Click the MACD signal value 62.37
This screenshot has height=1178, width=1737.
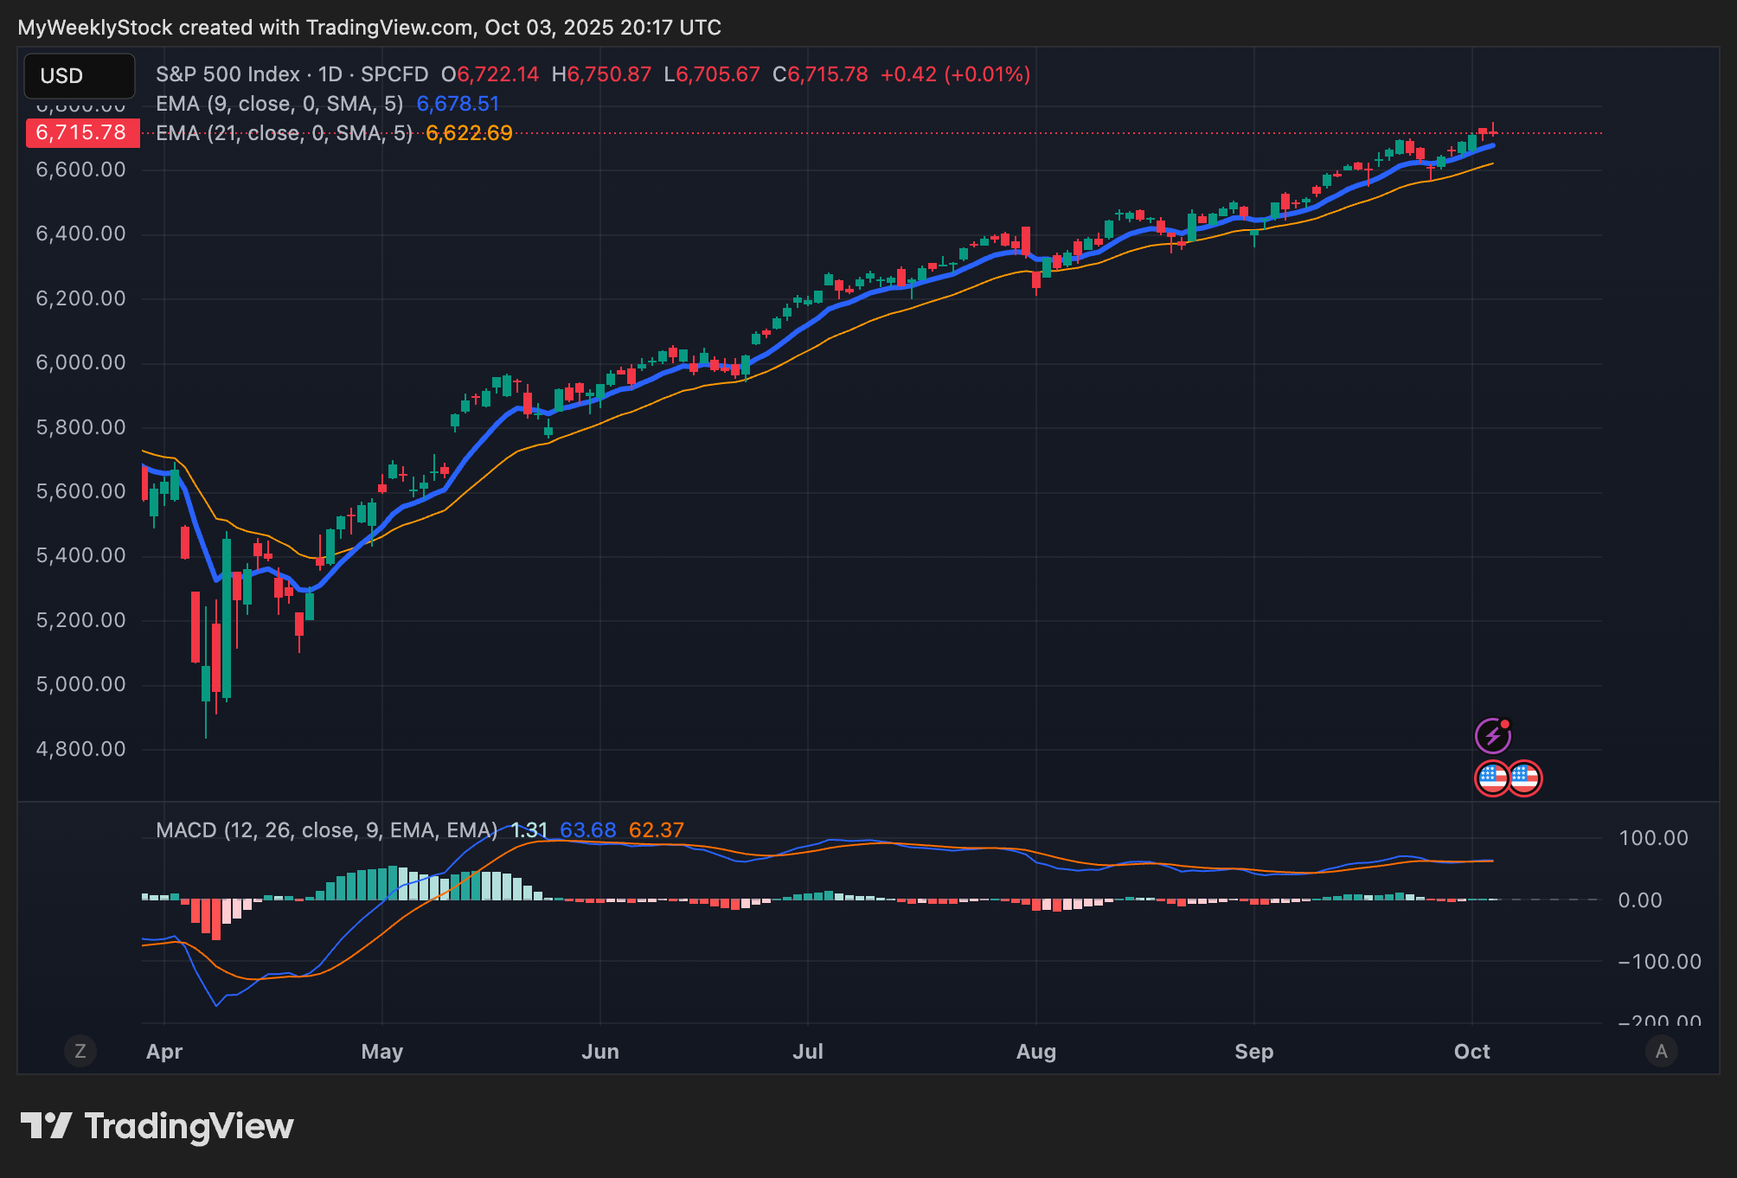tap(656, 830)
